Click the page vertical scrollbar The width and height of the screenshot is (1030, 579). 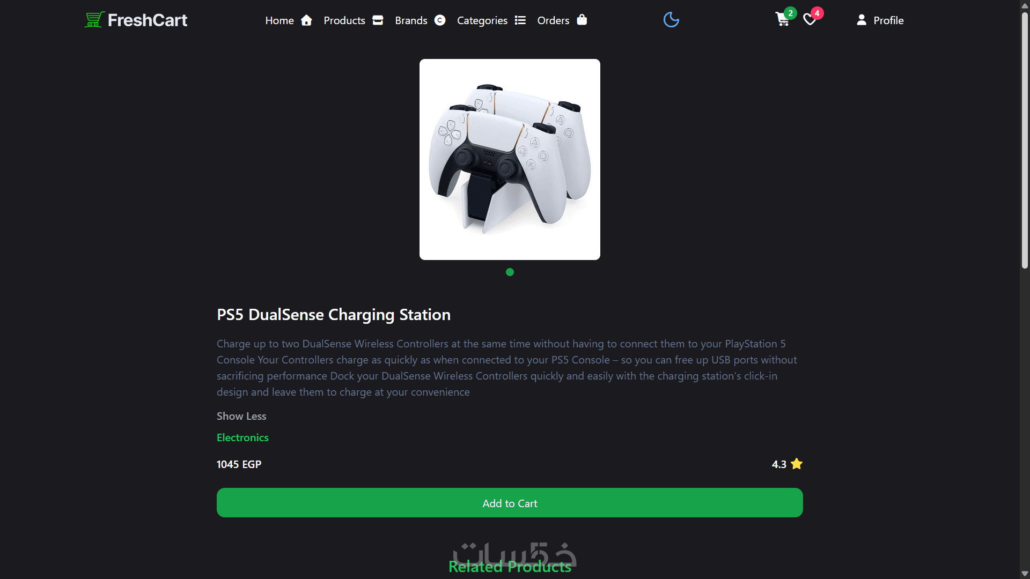1025,139
